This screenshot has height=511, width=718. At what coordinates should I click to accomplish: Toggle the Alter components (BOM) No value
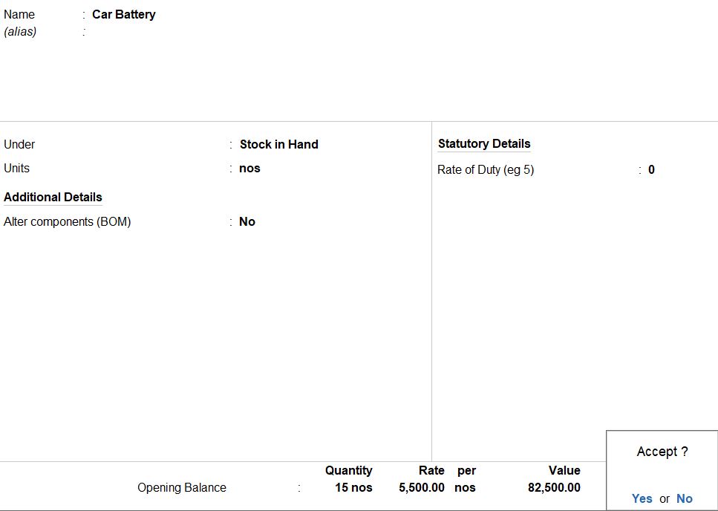tap(247, 222)
